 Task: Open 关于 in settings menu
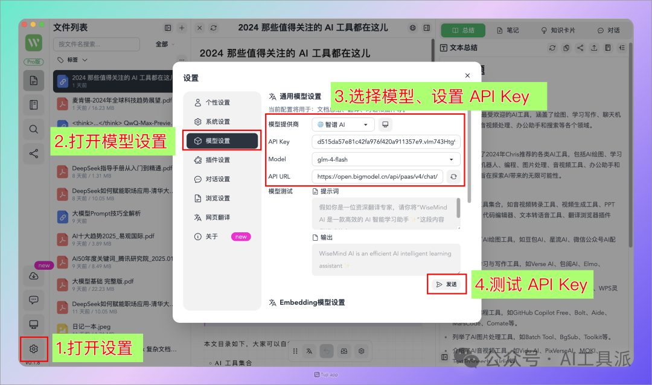(x=222, y=236)
